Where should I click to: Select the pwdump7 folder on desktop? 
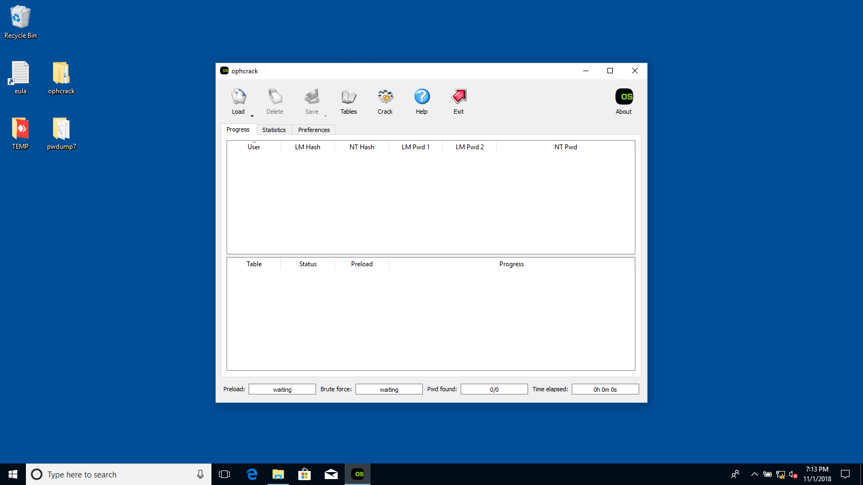61,133
